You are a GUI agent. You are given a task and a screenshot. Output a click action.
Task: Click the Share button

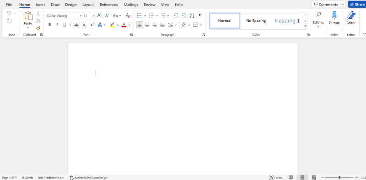pyautogui.click(x=357, y=5)
